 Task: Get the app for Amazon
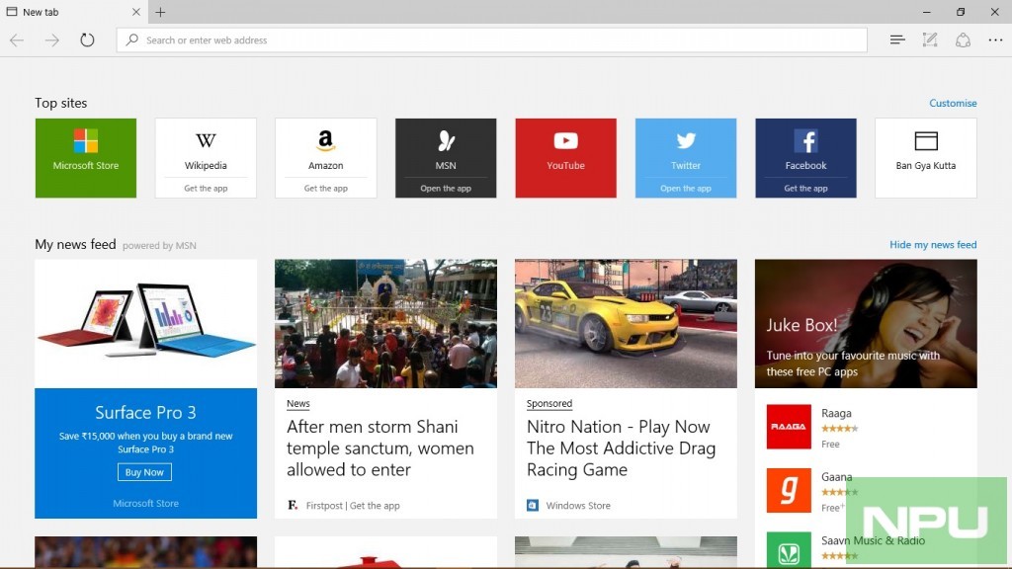pyautogui.click(x=326, y=189)
